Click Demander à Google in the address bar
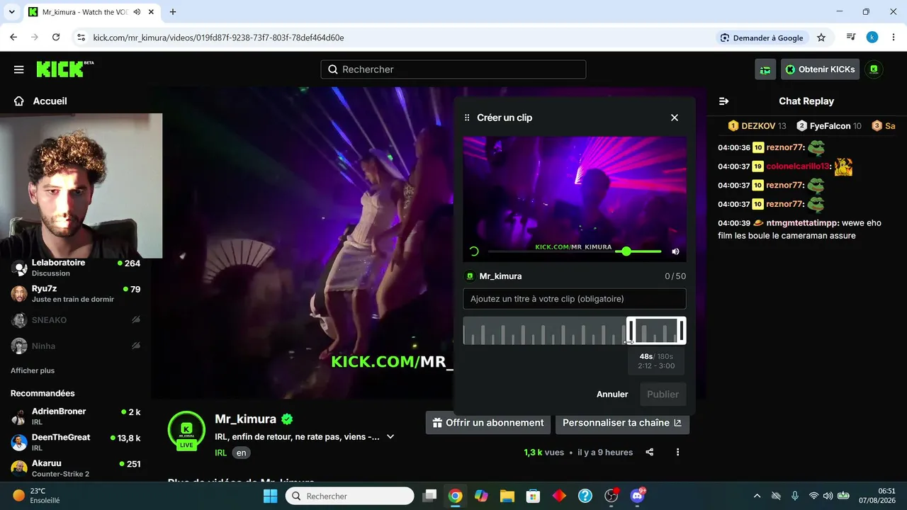 pos(762,38)
